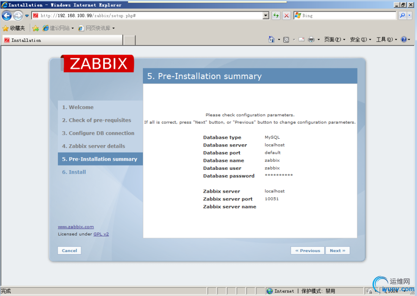
Task: Select step 5. Pre-Installation summary
Action: 100,159
